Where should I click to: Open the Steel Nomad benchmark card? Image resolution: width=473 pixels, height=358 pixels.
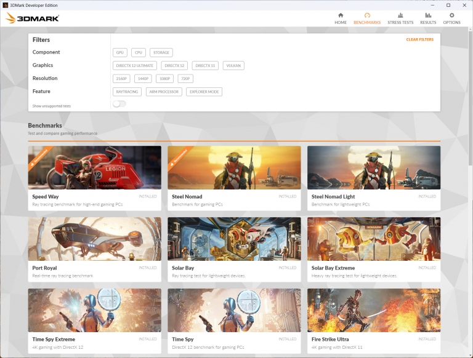tap(234, 178)
